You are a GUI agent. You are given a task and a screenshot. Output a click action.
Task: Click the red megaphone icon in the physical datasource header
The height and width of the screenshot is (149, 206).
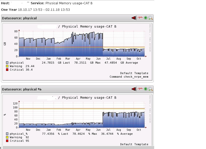click(134, 18)
